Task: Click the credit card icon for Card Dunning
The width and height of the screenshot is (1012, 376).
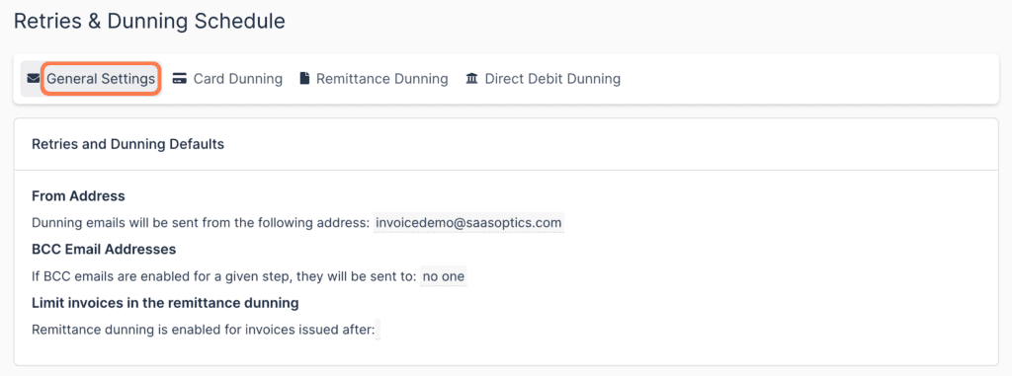Action: tap(180, 79)
